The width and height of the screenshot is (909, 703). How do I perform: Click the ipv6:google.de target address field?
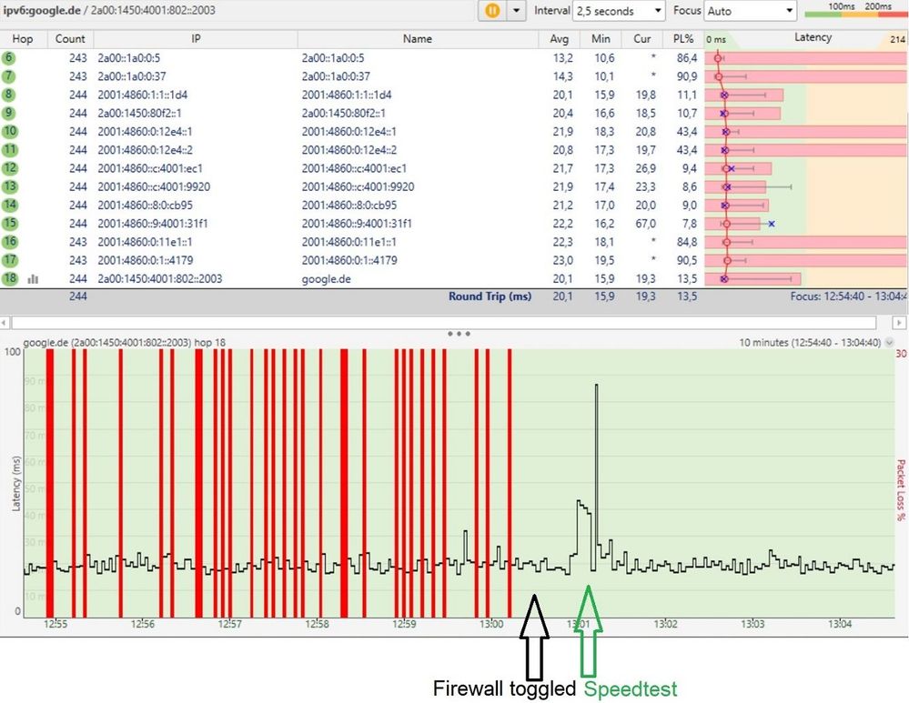click(237, 10)
